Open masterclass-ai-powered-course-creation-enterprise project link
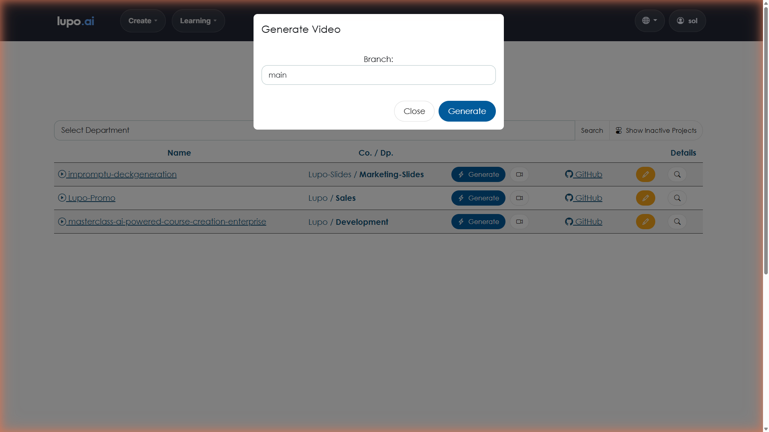 [x=162, y=222]
